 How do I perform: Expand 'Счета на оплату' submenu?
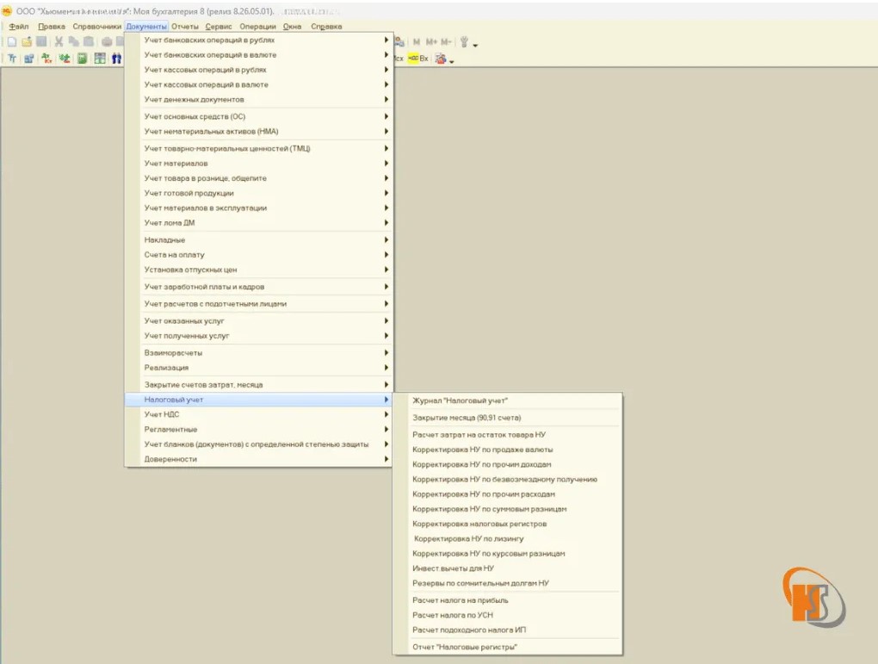(x=259, y=254)
